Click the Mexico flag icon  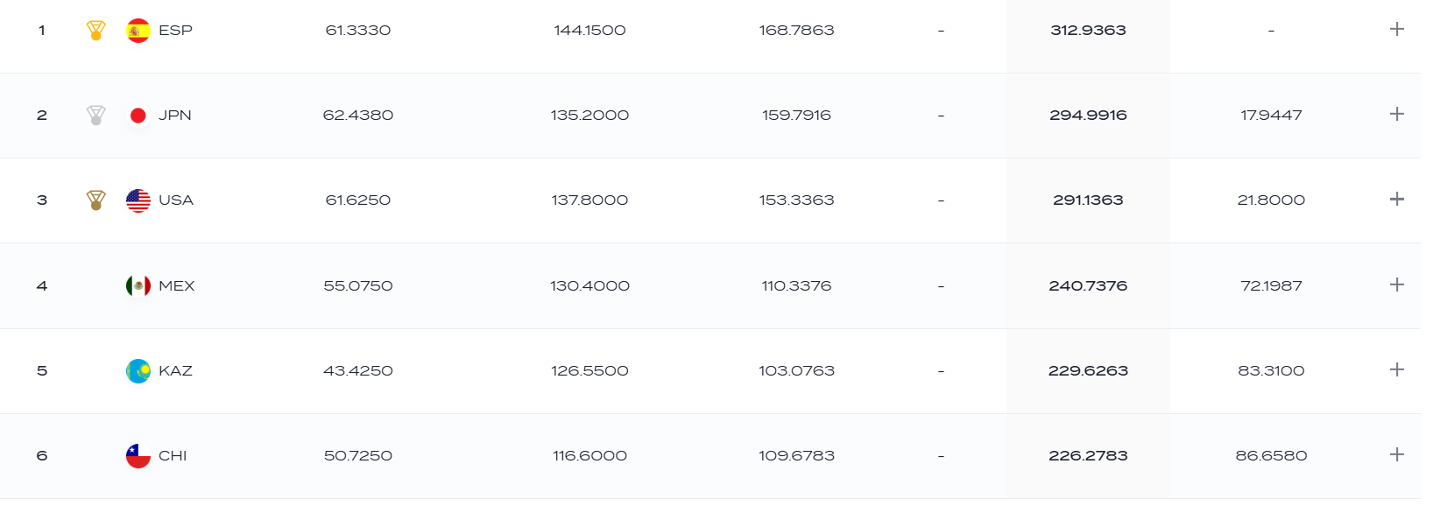[138, 285]
